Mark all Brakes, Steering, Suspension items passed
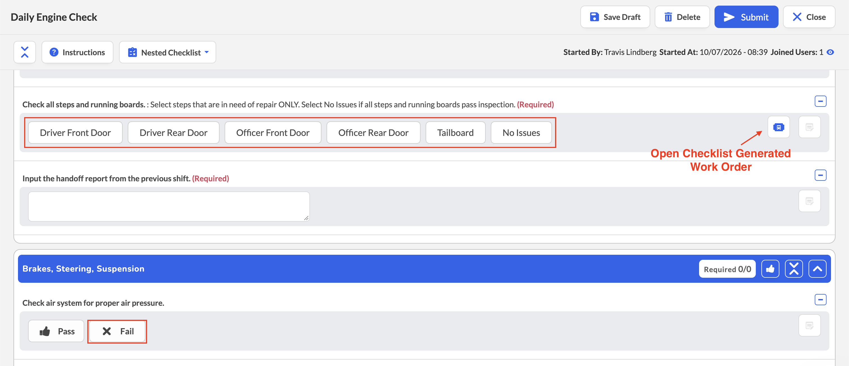This screenshot has width=849, height=366. (x=770, y=269)
